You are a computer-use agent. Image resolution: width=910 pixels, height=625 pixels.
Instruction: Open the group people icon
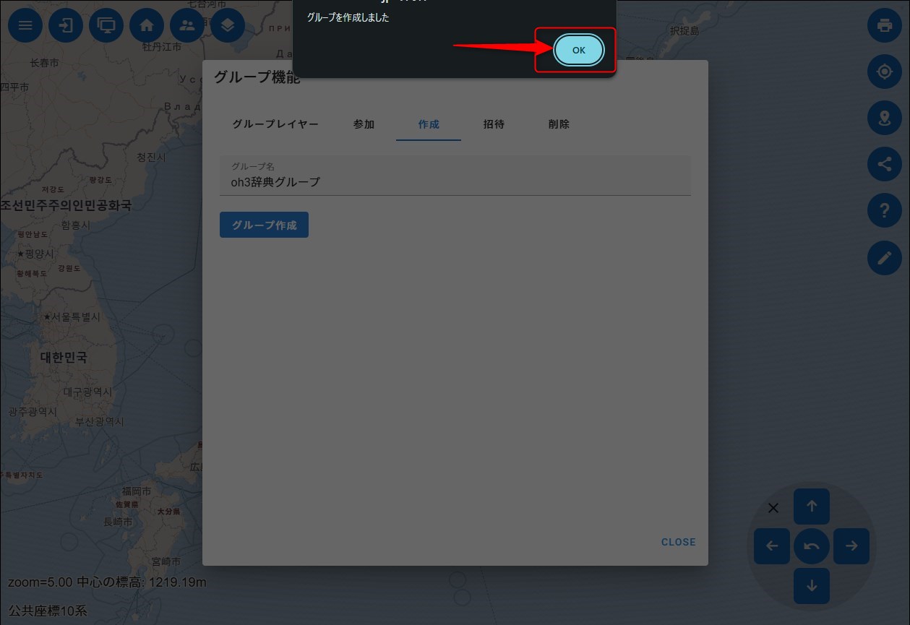point(187,25)
